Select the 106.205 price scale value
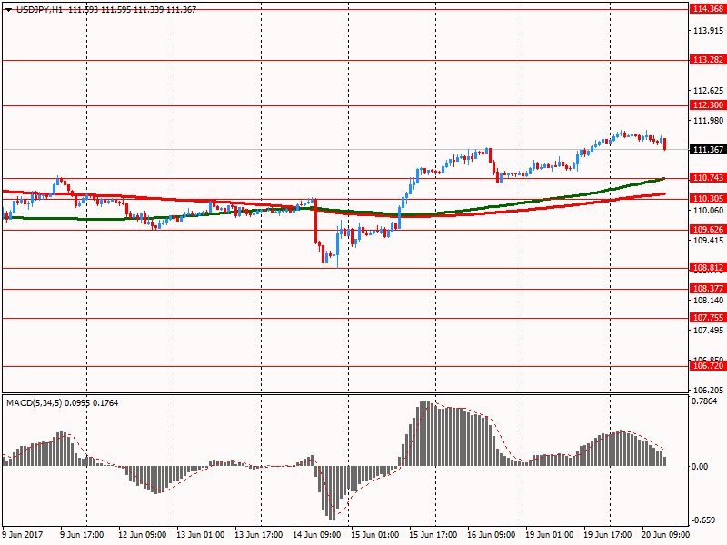 click(708, 391)
